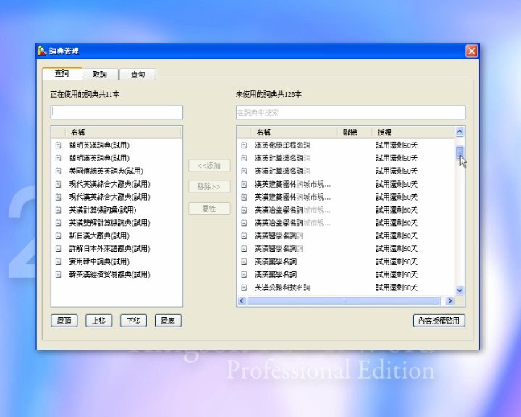The width and height of the screenshot is (521, 417).
Task: Click the vertical scrollbar thumb in the unused list
Action: click(459, 153)
